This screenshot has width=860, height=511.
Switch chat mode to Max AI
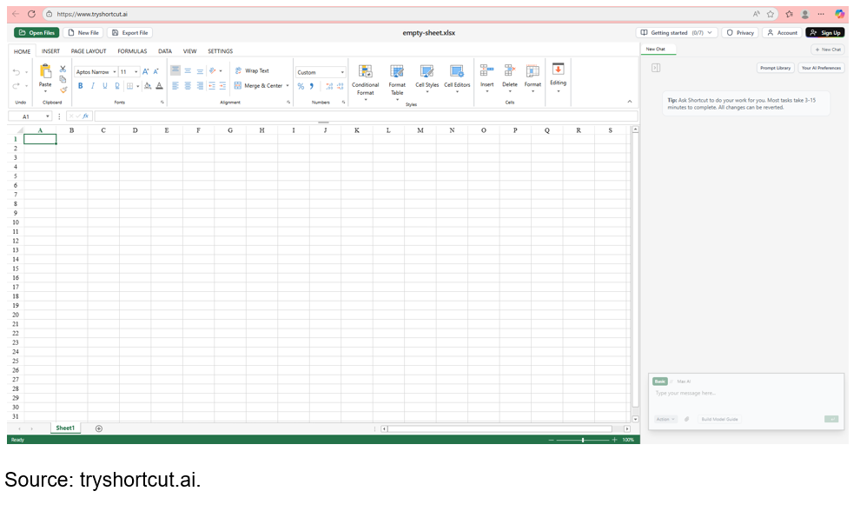coord(684,382)
